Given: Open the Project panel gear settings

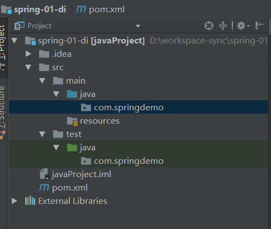Looking at the screenshot, I should [243, 26].
